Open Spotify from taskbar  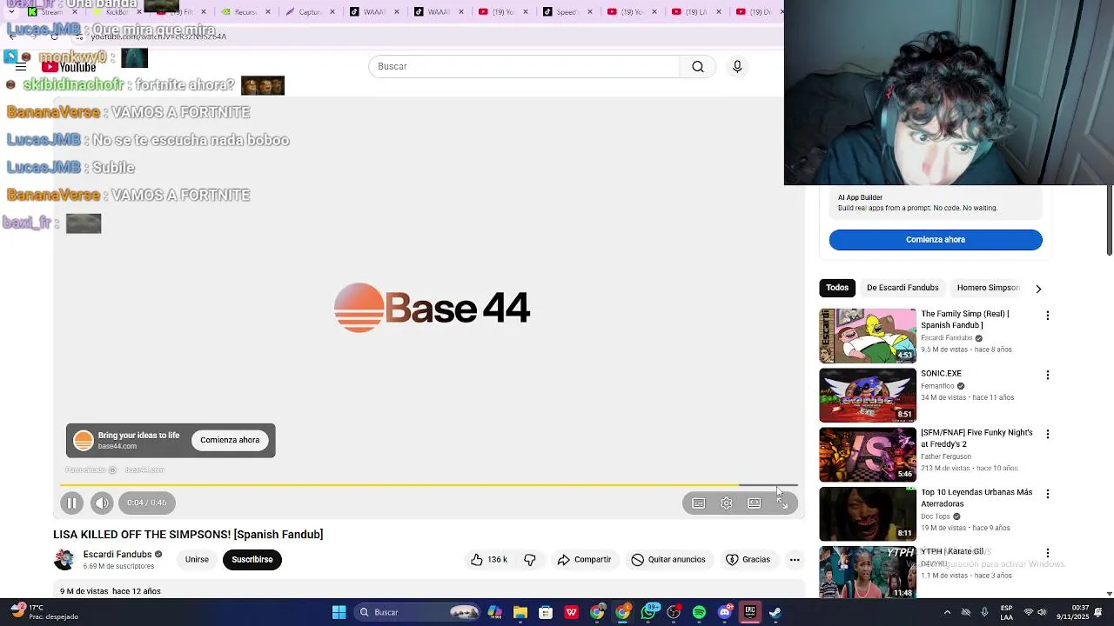pos(699,613)
